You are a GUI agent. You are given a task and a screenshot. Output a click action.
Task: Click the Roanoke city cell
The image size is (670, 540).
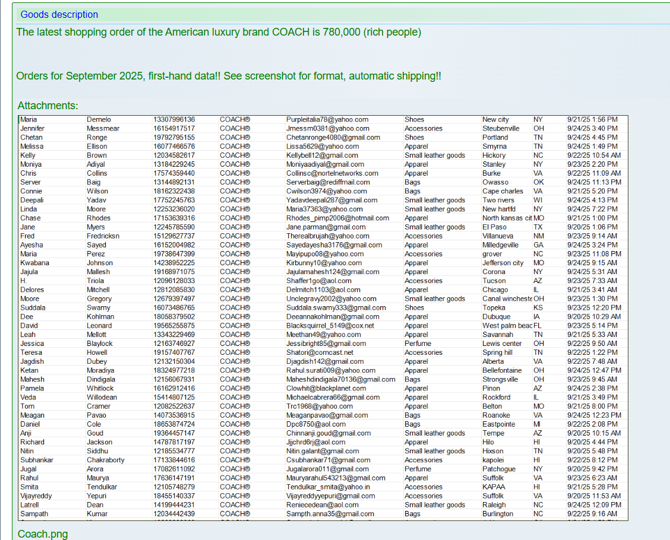[496, 415]
